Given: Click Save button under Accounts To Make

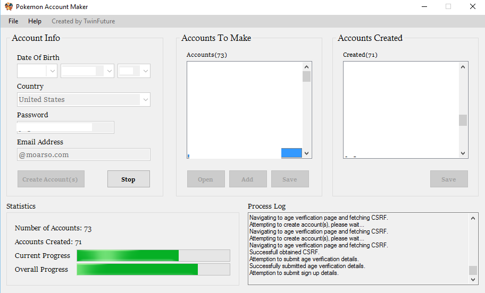Looking at the screenshot, I should coord(290,179).
